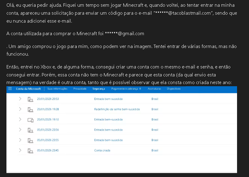This screenshot has width=249, height=177.
Task: Select the Segurança tab
Action: 99,89
